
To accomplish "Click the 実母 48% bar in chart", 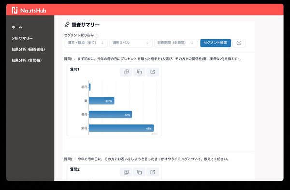I will pyautogui.click(x=121, y=128).
